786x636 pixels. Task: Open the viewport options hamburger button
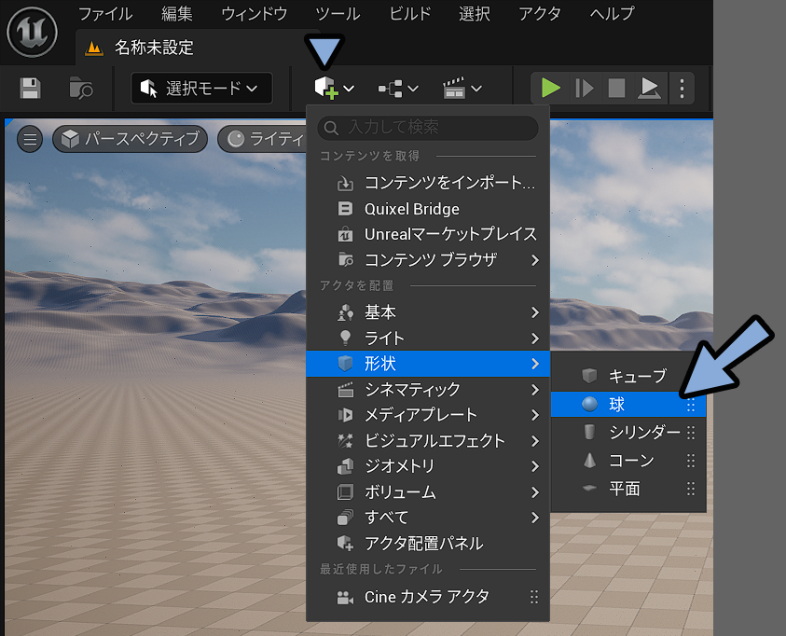[30, 139]
